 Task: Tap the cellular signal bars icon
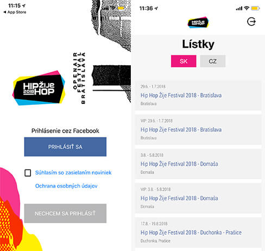pyautogui.click(x=239, y=8)
